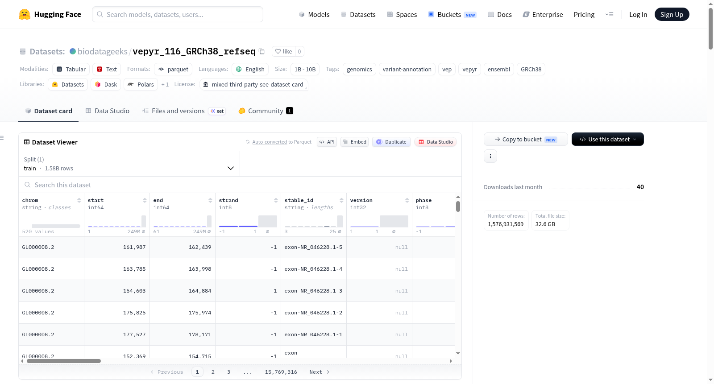This screenshot has height=384, width=714.
Task: Click the start value 161,987
Action: (134, 247)
